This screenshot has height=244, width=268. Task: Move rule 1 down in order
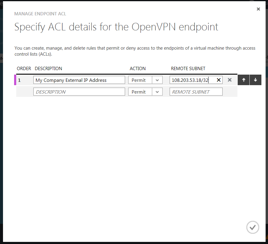point(255,80)
